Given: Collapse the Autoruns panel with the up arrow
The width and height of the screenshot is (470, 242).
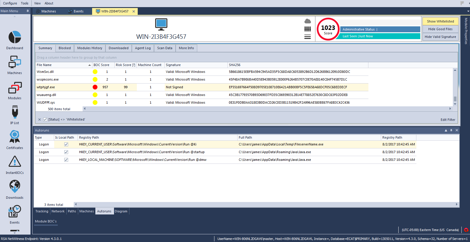Looking at the screenshot, I should click(446, 130).
